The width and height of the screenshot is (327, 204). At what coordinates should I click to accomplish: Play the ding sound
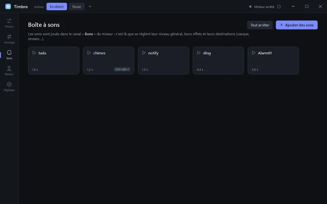tap(199, 53)
